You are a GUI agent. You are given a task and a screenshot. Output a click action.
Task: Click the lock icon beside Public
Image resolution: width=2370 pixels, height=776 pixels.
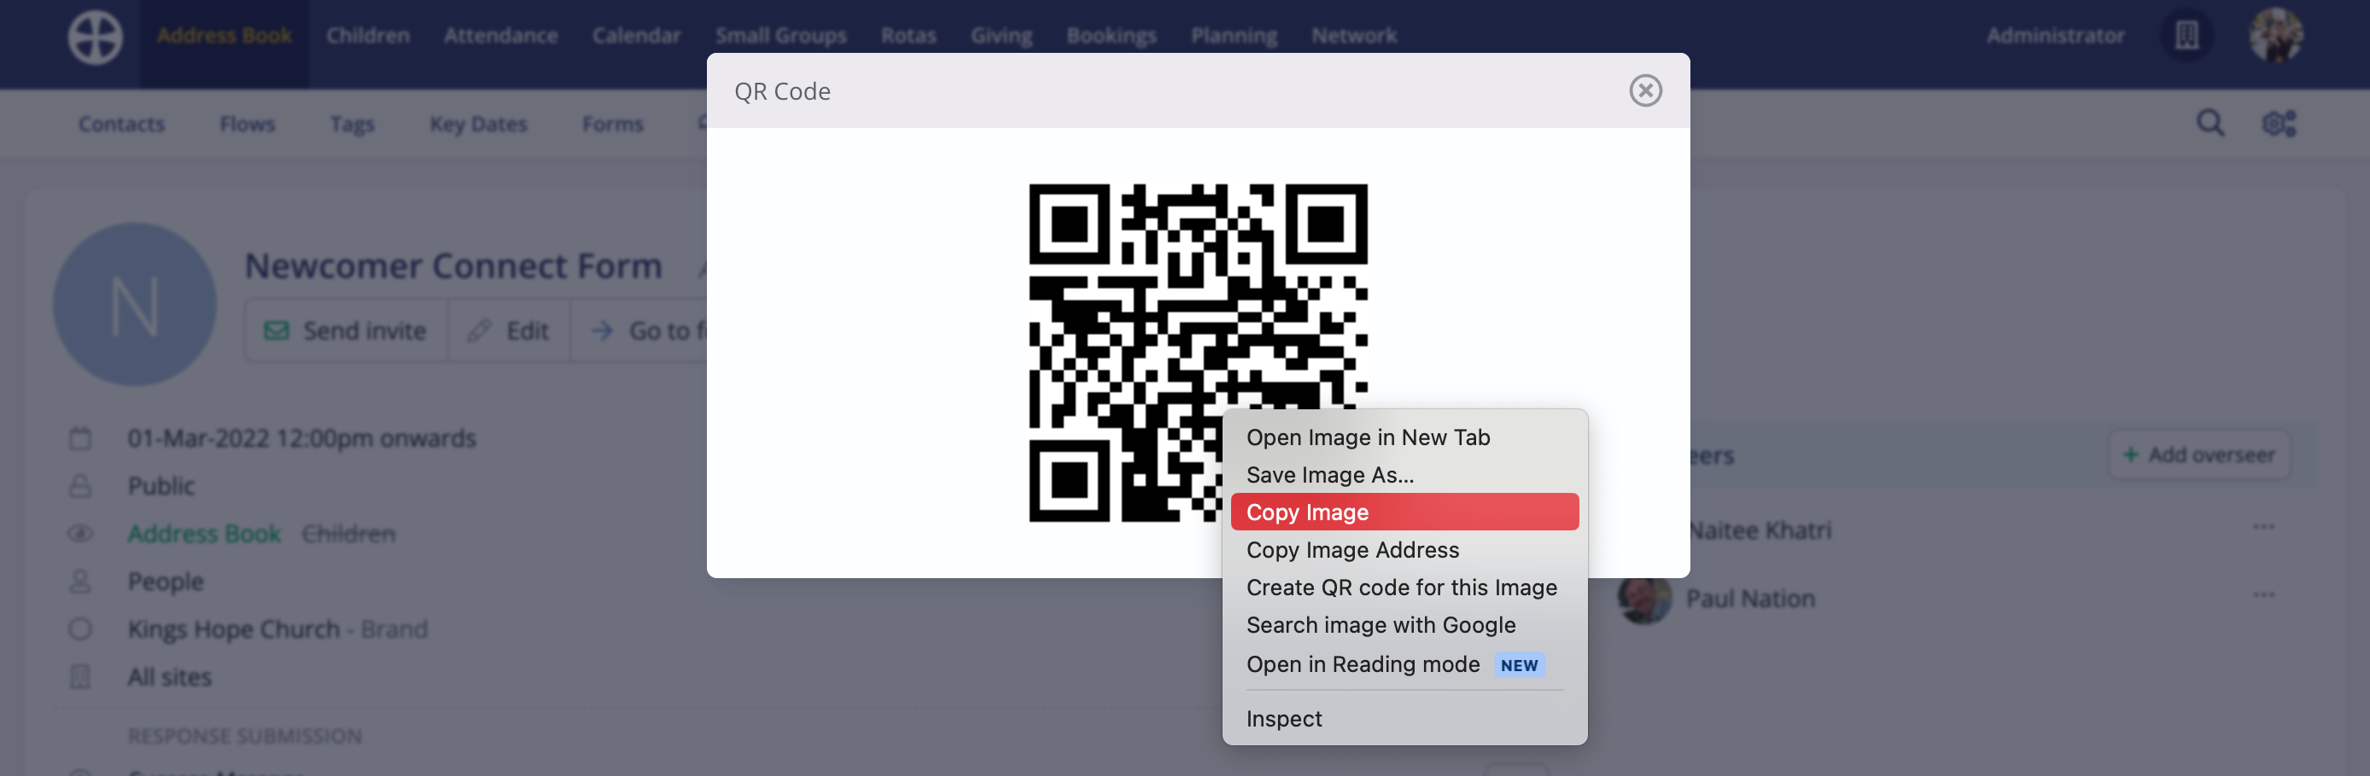[x=80, y=485]
